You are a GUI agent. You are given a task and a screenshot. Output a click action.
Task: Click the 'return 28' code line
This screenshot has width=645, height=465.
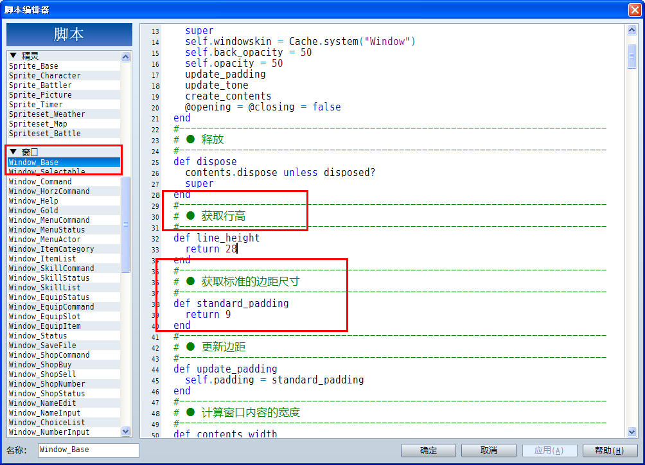(x=211, y=249)
